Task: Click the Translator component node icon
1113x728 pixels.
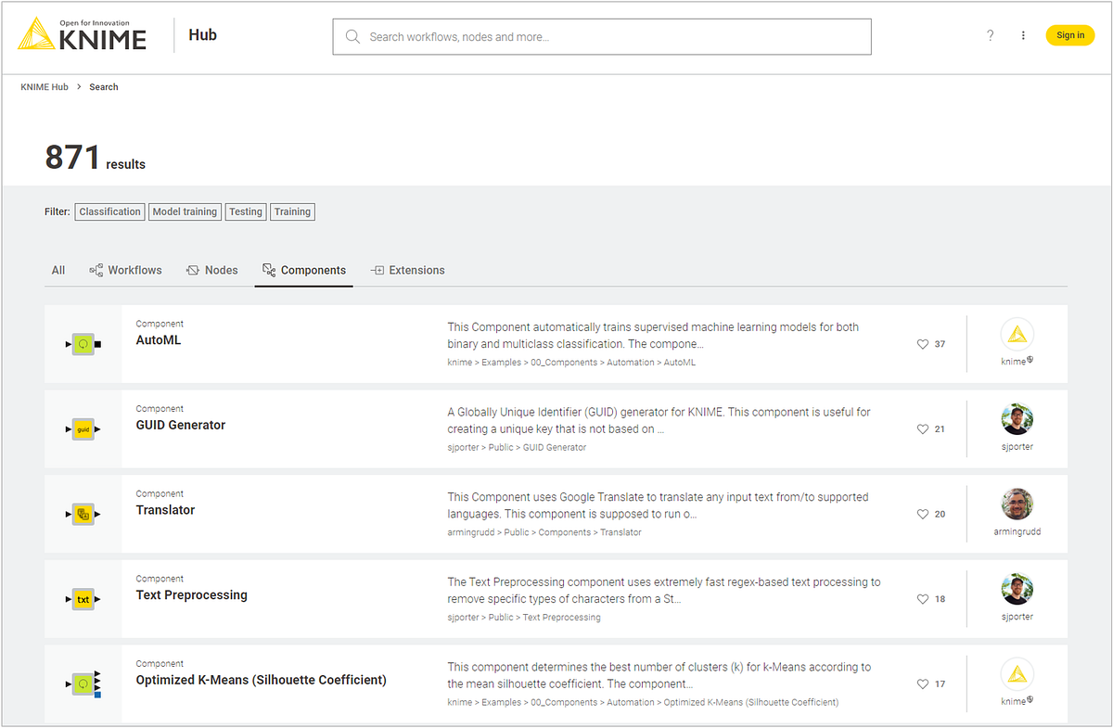Action: (83, 514)
